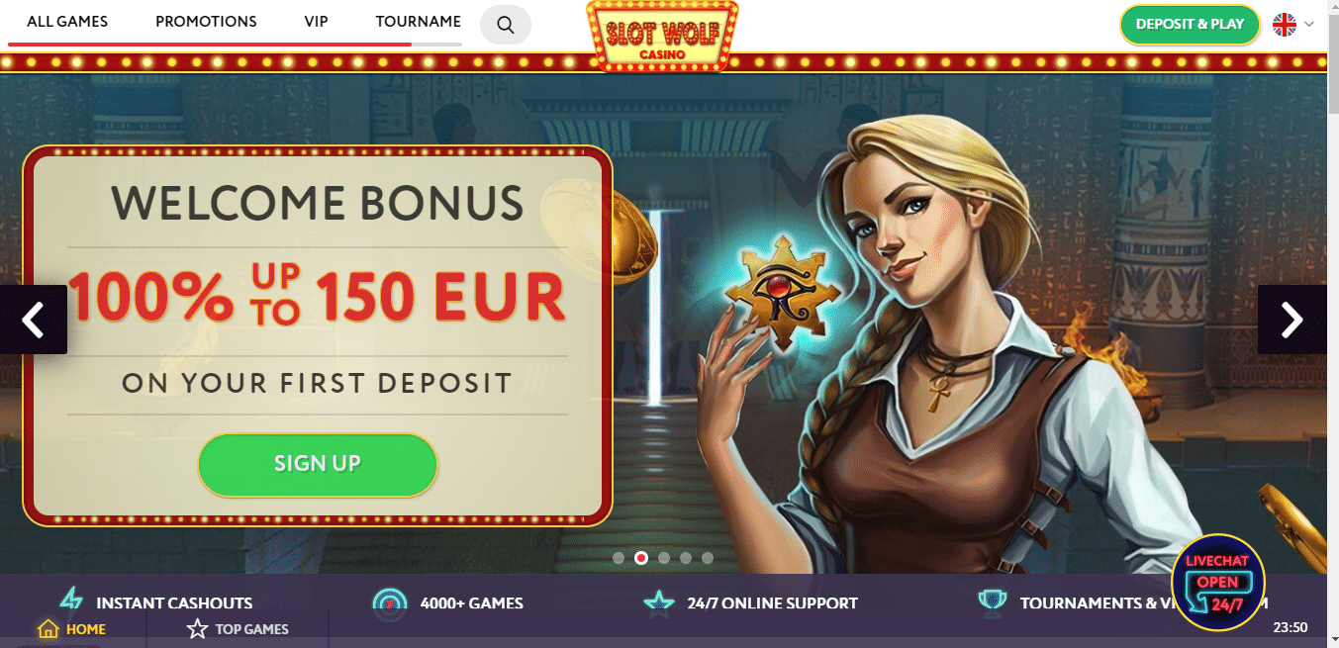Image resolution: width=1339 pixels, height=648 pixels.
Task: Click the Slot Wolf Casino logo
Action: [662, 36]
